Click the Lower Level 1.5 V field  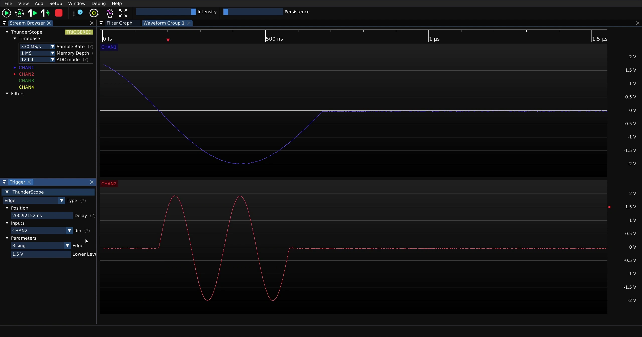tap(41, 254)
